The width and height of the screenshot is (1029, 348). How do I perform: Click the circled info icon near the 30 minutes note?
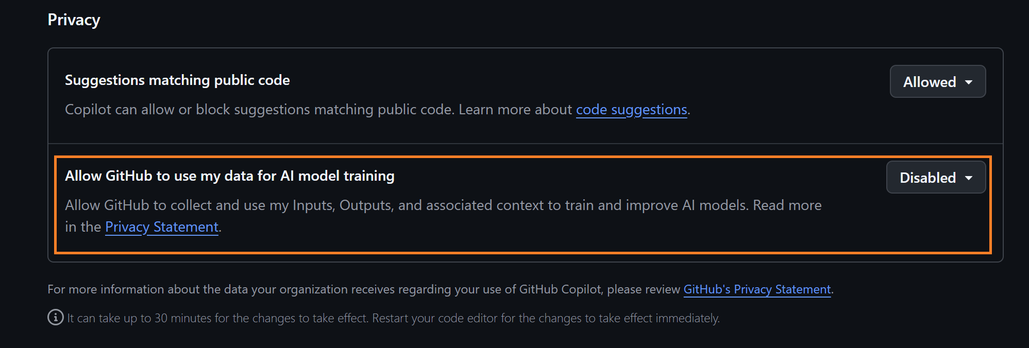56,318
